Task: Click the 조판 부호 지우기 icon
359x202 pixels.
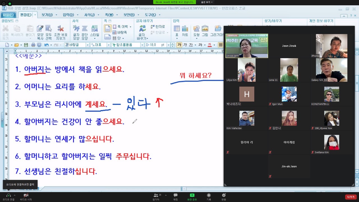Action: 61,28
